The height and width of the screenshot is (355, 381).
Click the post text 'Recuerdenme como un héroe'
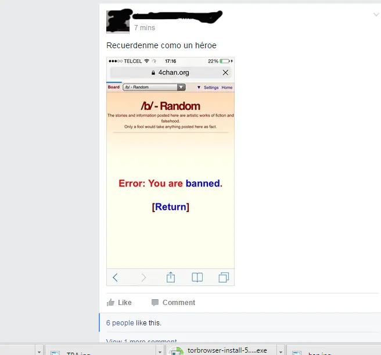161,45
